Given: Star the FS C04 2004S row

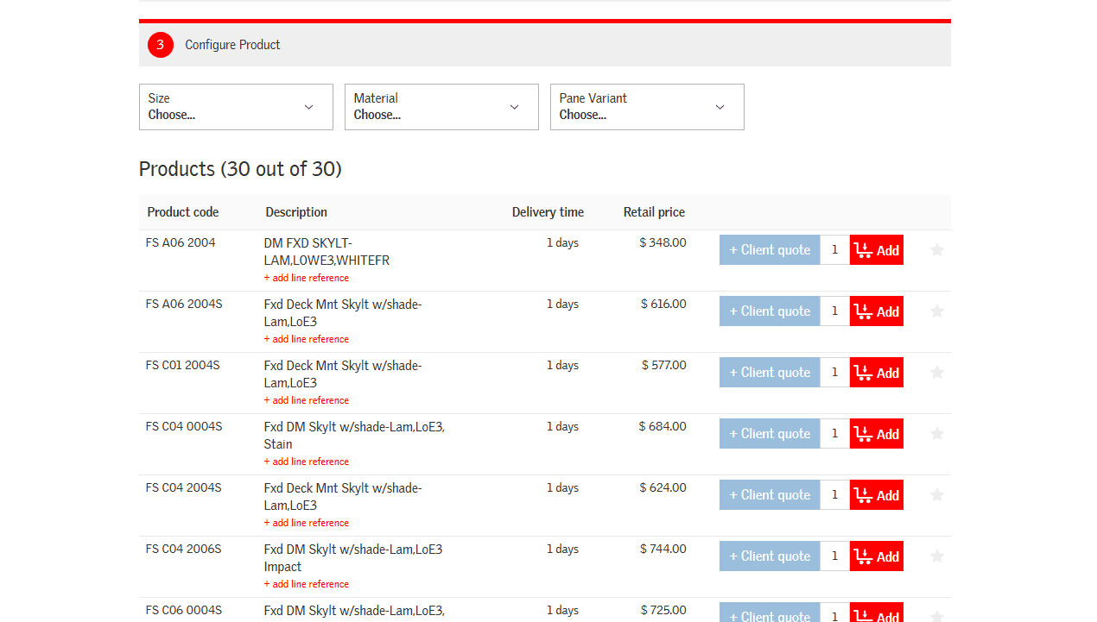Looking at the screenshot, I should coord(937,494).
